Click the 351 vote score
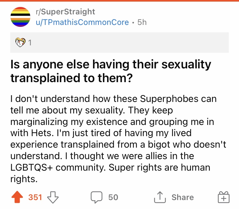This screenshot has height=209, width=239. click(35, 197)
